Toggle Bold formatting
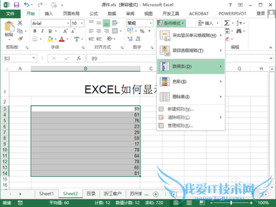 click(35, 31)
